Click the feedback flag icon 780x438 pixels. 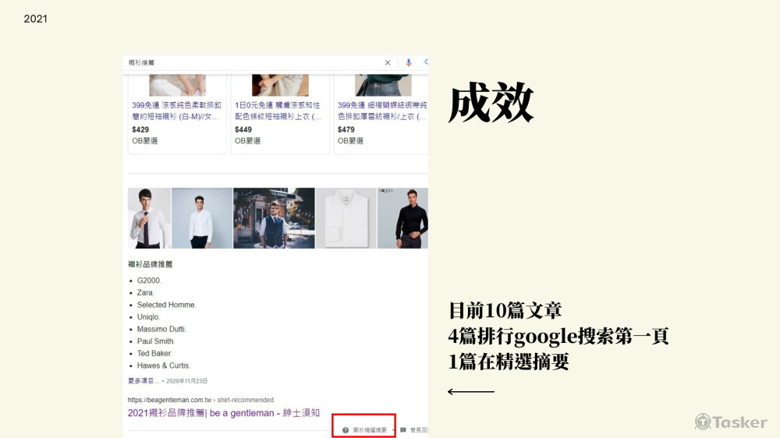click(x=403, y=430)
